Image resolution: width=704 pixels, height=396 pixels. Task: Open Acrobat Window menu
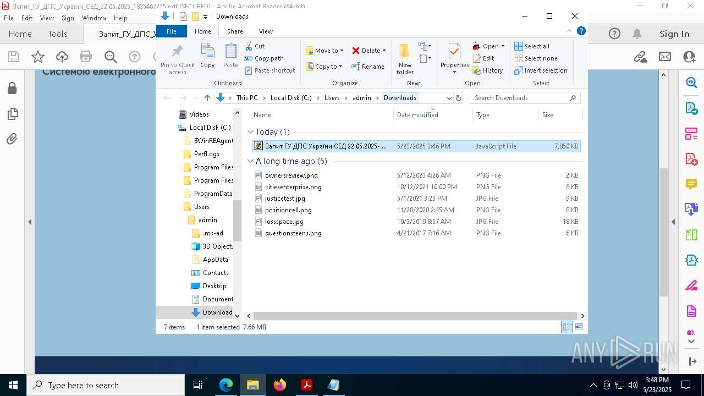coord(94,18)
